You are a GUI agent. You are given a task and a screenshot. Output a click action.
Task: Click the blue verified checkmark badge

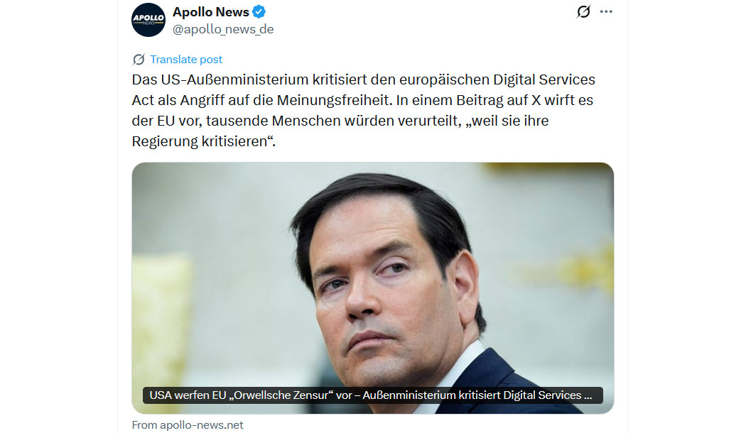tap(259, 12)
